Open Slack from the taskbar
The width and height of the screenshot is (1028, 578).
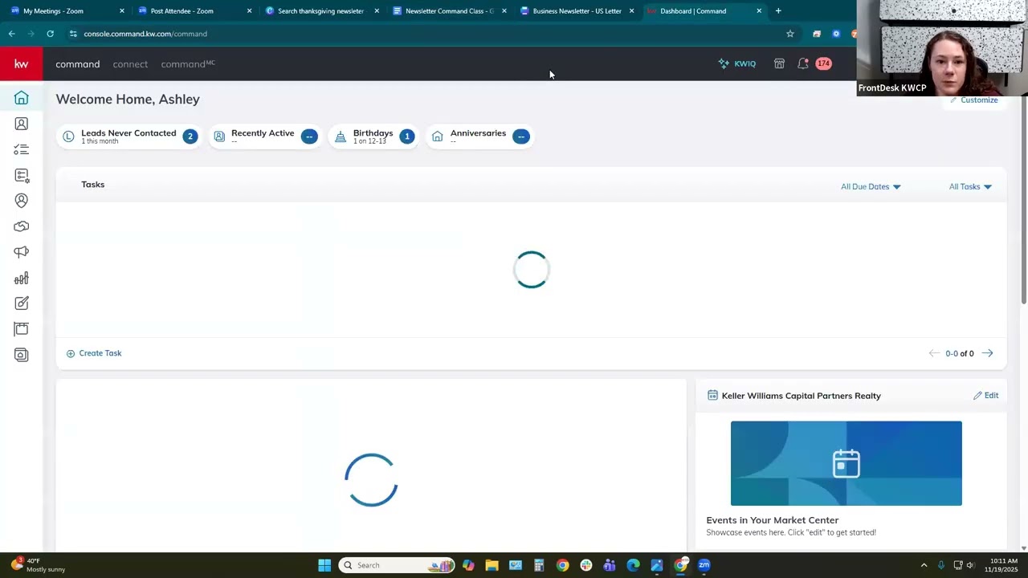click(586, 565)
